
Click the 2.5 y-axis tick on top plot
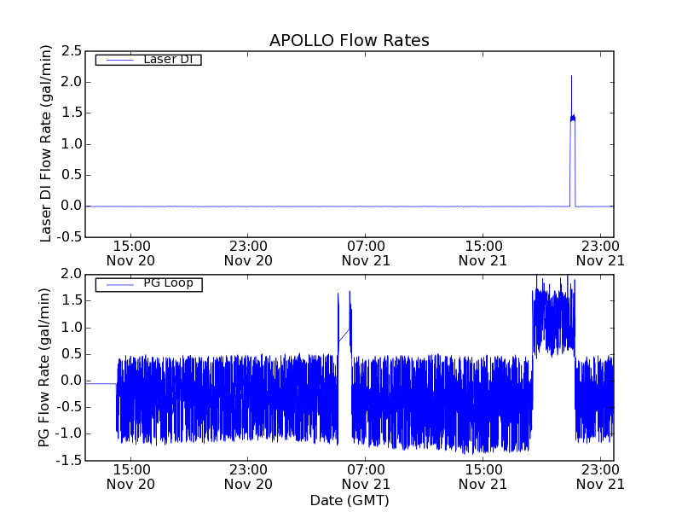click(x=71, y=51)
